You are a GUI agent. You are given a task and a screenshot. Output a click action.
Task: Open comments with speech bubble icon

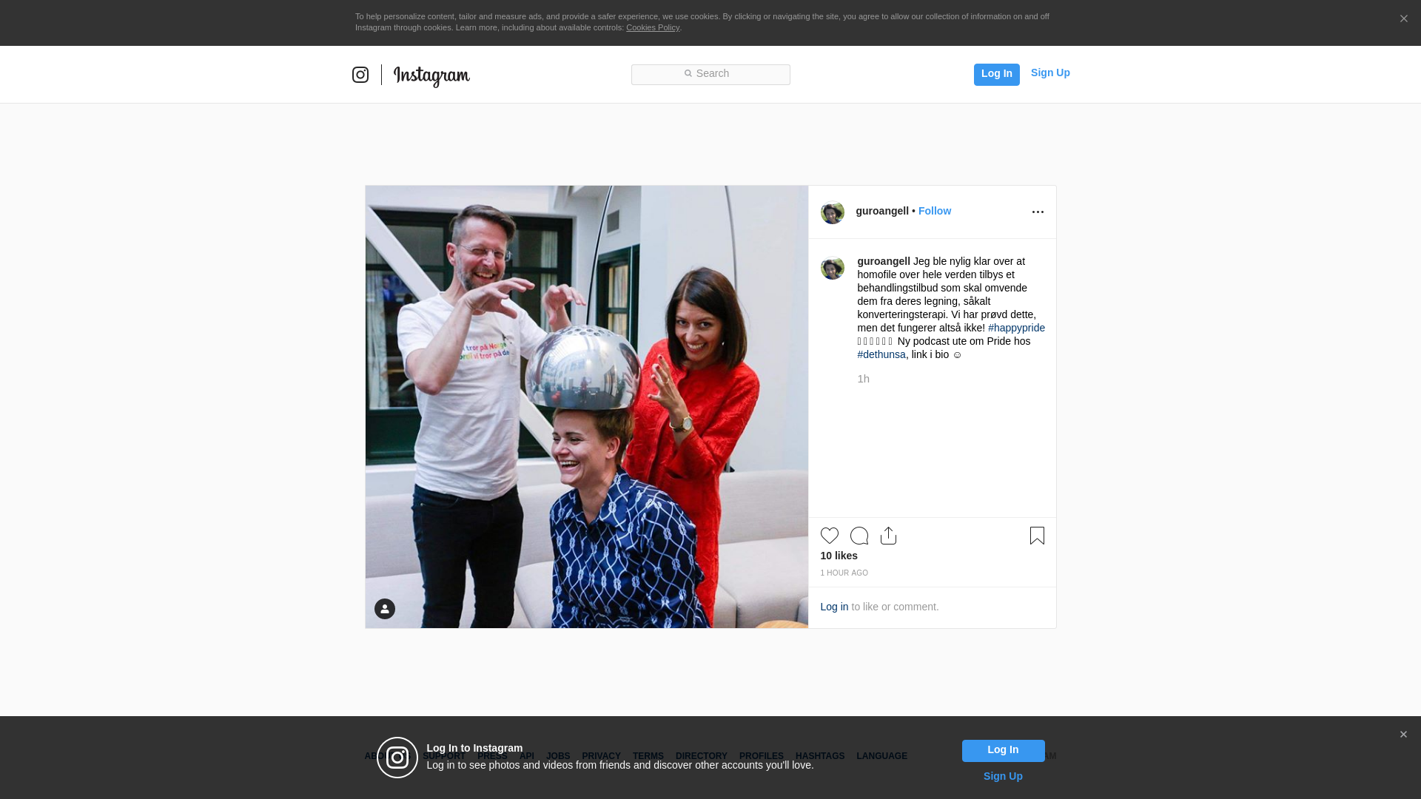[x=859, y=536]
